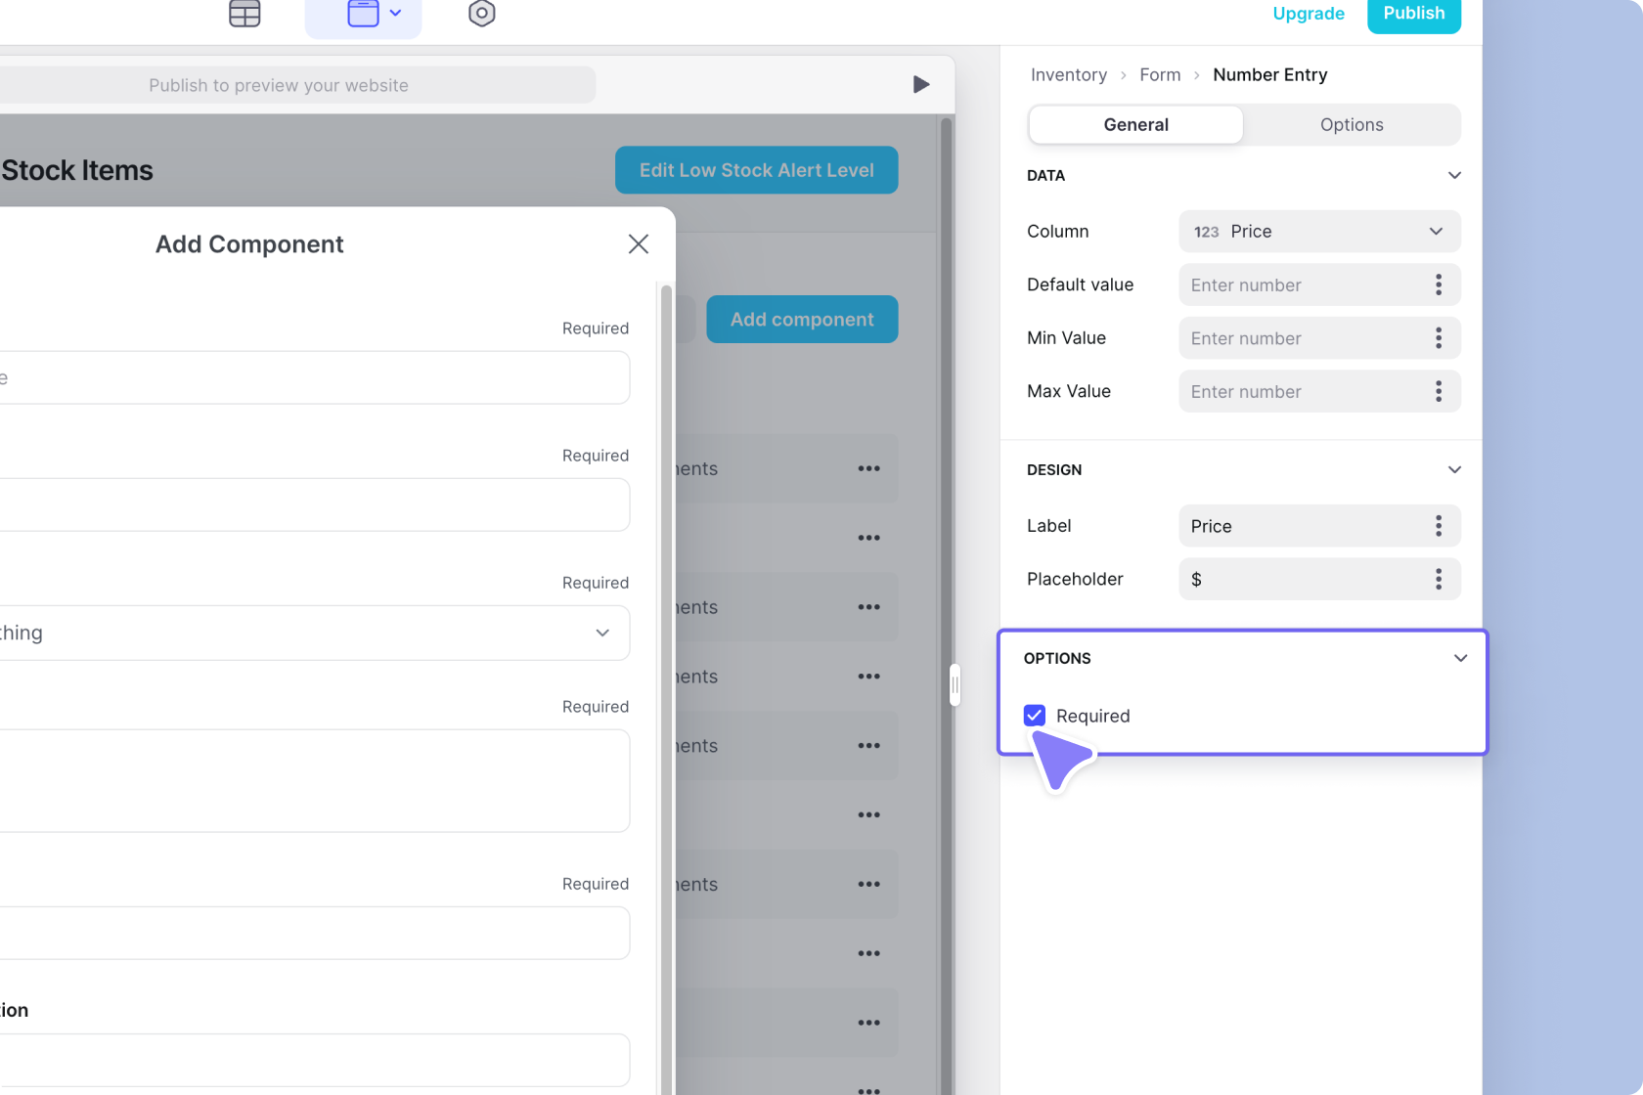The width and height of the screenshot is (1643, 1095).
Task: Click the Publish button
Action: pos(1413,14)
